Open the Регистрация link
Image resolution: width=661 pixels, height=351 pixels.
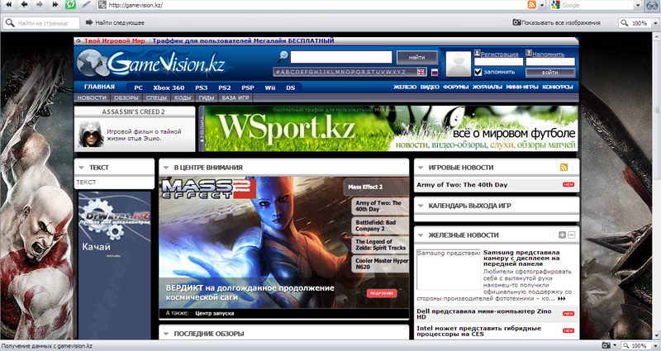(x=500, y=54)
